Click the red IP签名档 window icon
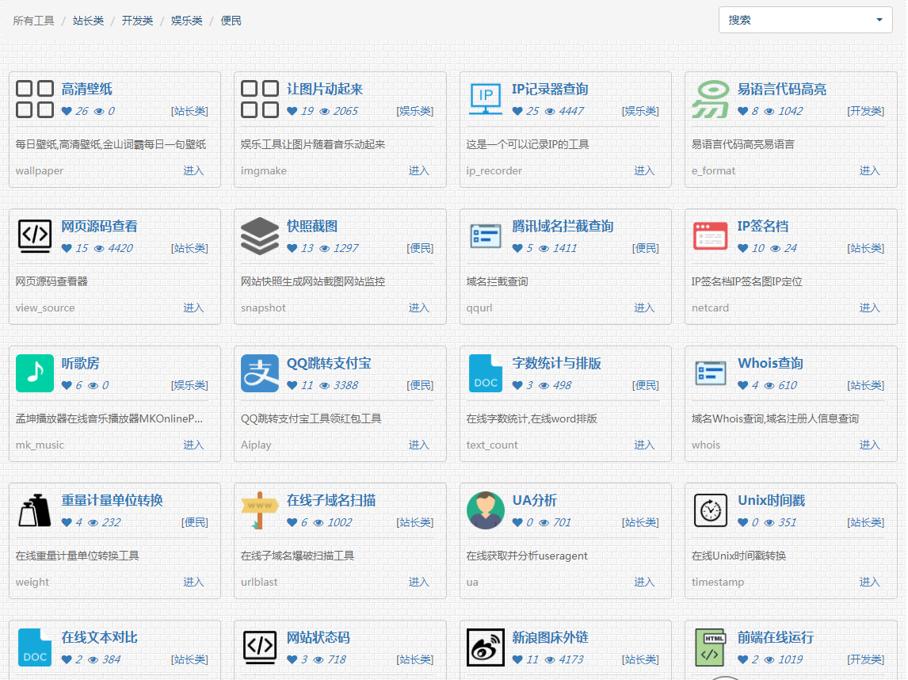The image size is (908, 680). coord(711,235)
